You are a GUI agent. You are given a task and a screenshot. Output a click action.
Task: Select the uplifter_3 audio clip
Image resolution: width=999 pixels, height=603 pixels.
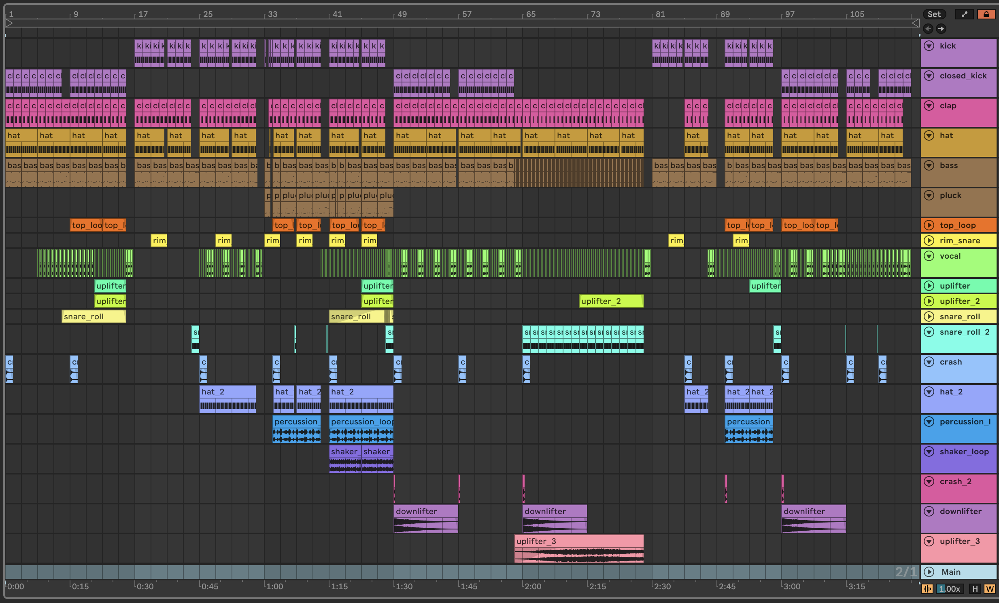pyautogui.click(x=578, y=541)
